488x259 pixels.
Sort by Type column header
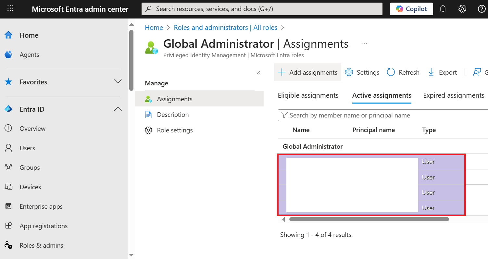click(x=429, y=130)
